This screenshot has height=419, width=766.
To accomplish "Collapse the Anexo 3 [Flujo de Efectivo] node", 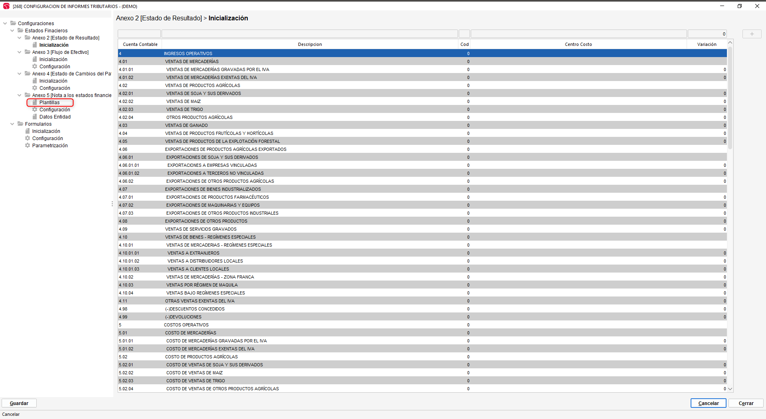I will click(x=20, y=52).
